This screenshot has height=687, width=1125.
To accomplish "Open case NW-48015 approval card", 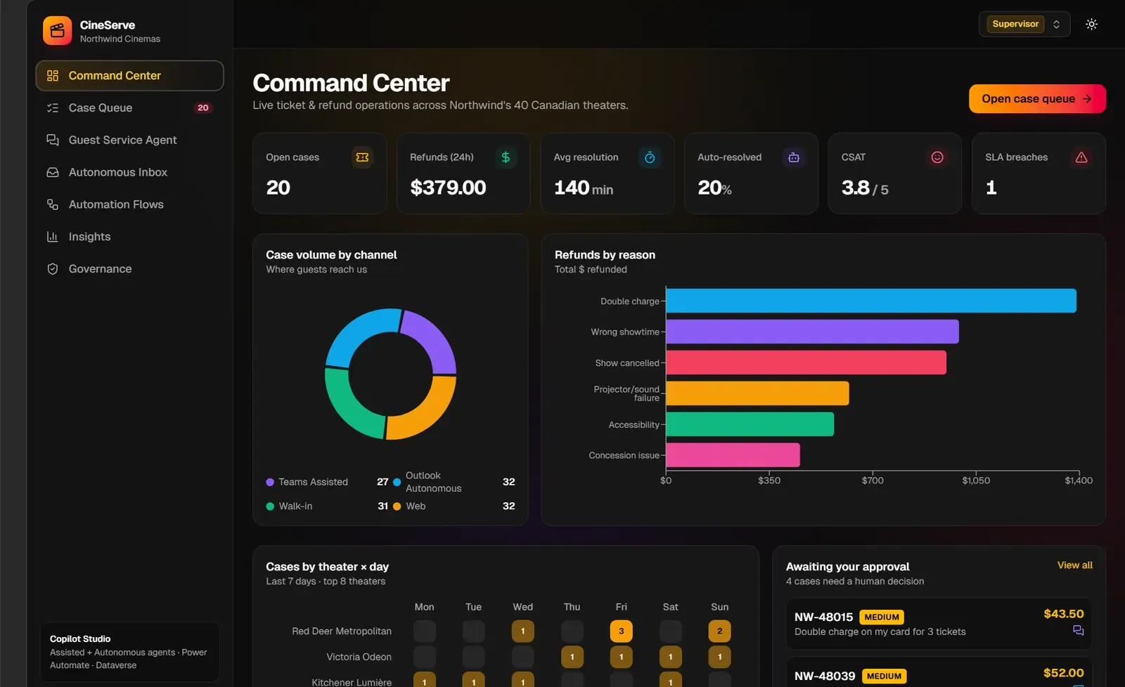I will tap(939, 624).
